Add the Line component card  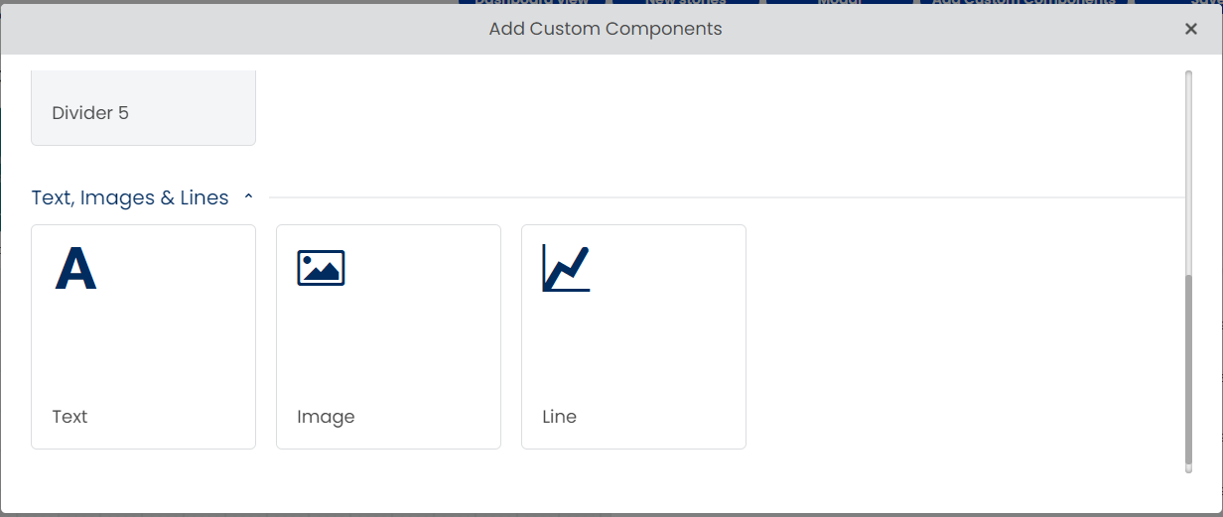point(633,336)
